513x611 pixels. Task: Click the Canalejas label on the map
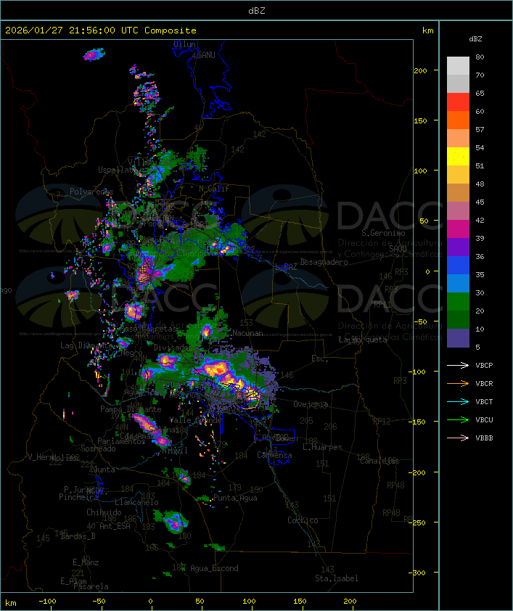coord(379,461)
